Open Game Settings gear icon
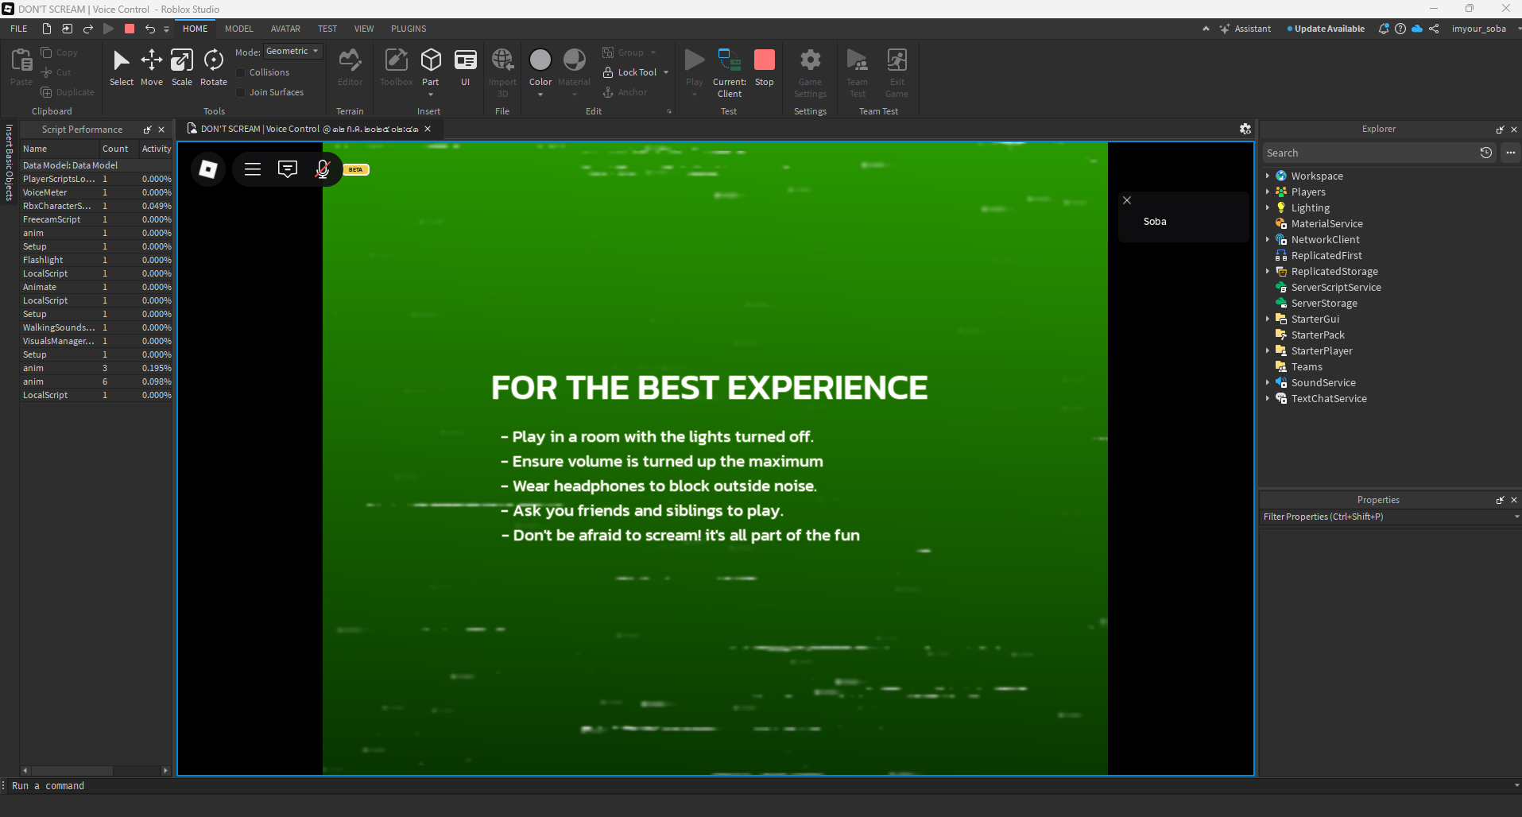 810,61
